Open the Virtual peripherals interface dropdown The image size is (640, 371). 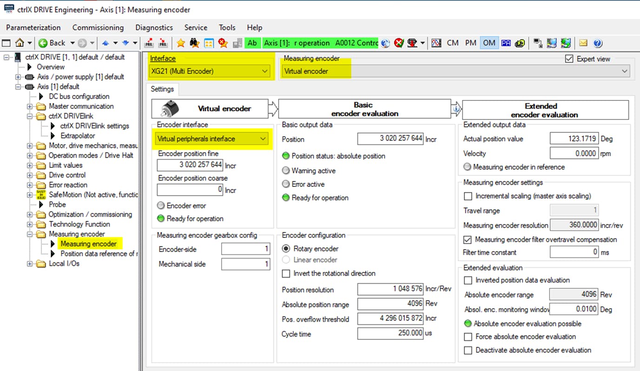tap(211, 139)
